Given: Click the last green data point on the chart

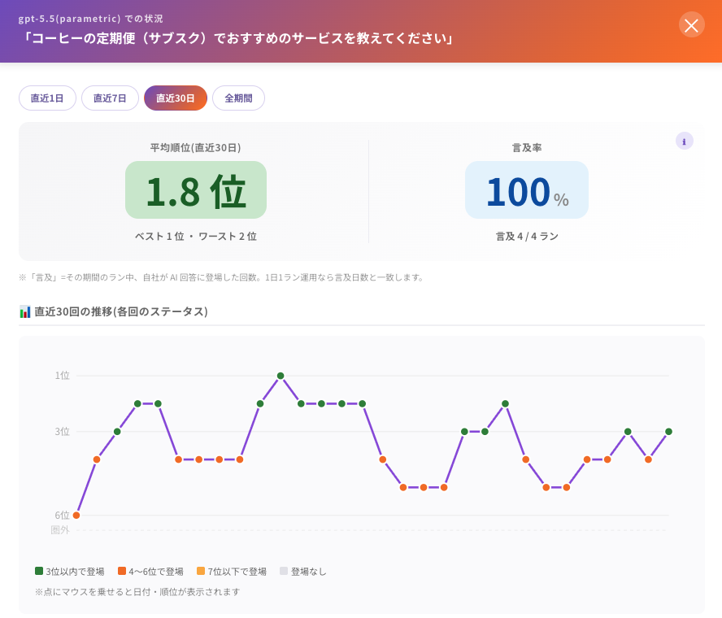Looking at the screenshot, I should pyautogui.click(x=668, y=432).
